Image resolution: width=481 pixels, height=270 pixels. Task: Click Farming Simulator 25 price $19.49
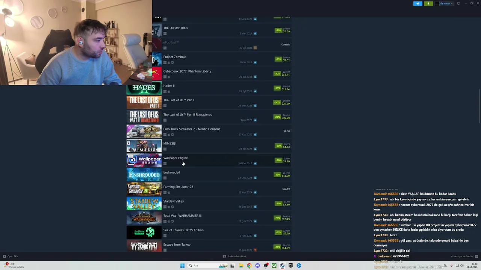coord(286,189)
